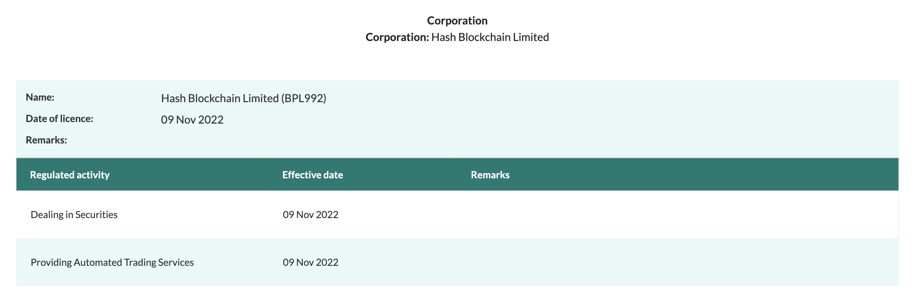Click the word "Providing" in the last row

pos(51,262)
